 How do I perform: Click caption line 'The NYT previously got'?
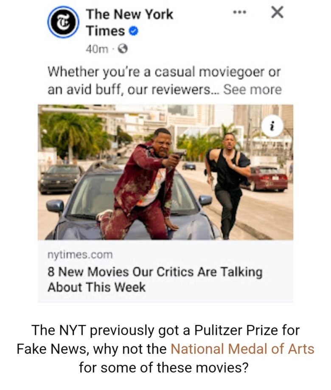pyautogui.click(x=165, y=330)
